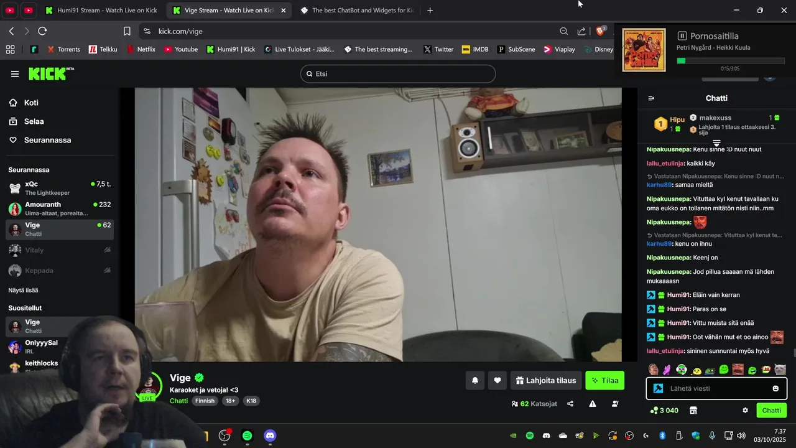Open Spotify from the taskbar
The height and width of the screenshot is (448, 796).
click(x=247, y=436)
